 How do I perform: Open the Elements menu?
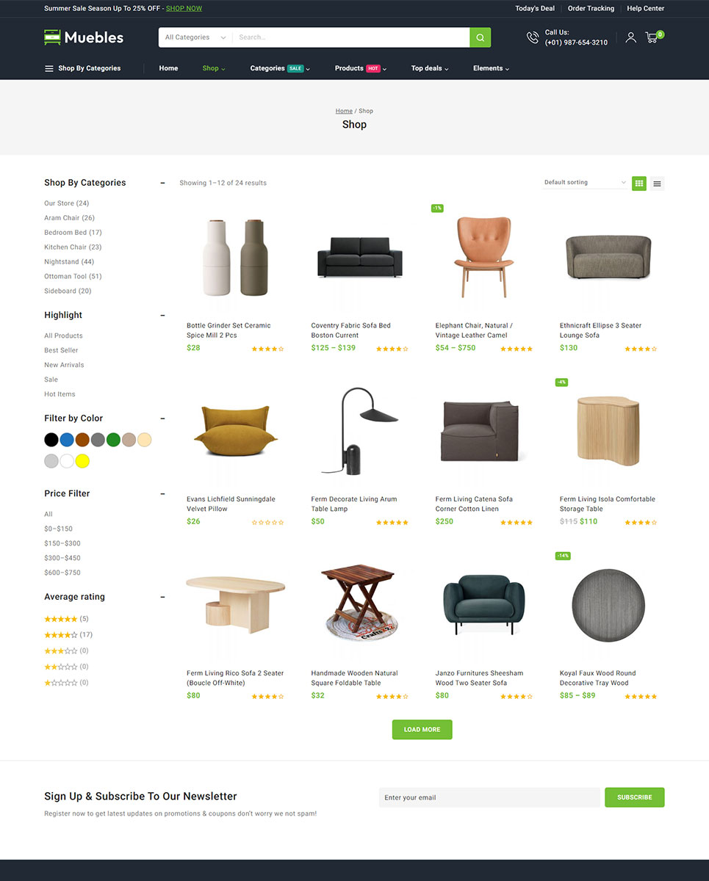[491, 68]
